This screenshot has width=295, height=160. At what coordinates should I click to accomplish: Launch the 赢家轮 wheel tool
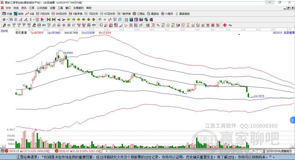(153, 14)
